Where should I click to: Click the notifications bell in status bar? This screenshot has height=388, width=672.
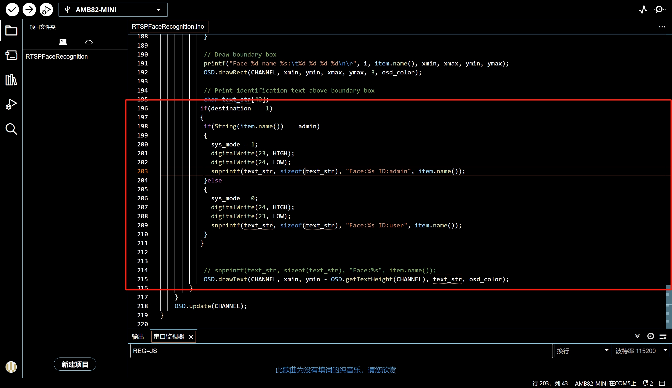point(648,383)
